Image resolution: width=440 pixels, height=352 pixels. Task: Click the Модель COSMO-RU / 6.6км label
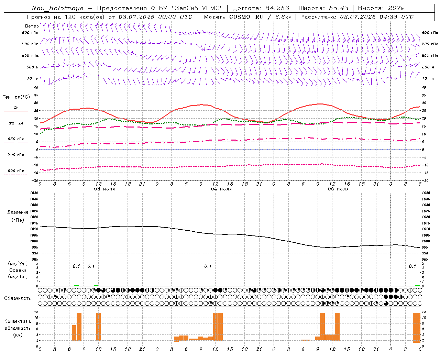point(248,17)
